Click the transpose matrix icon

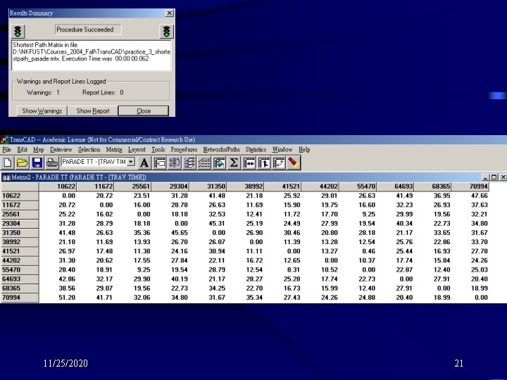coord(279,163)
